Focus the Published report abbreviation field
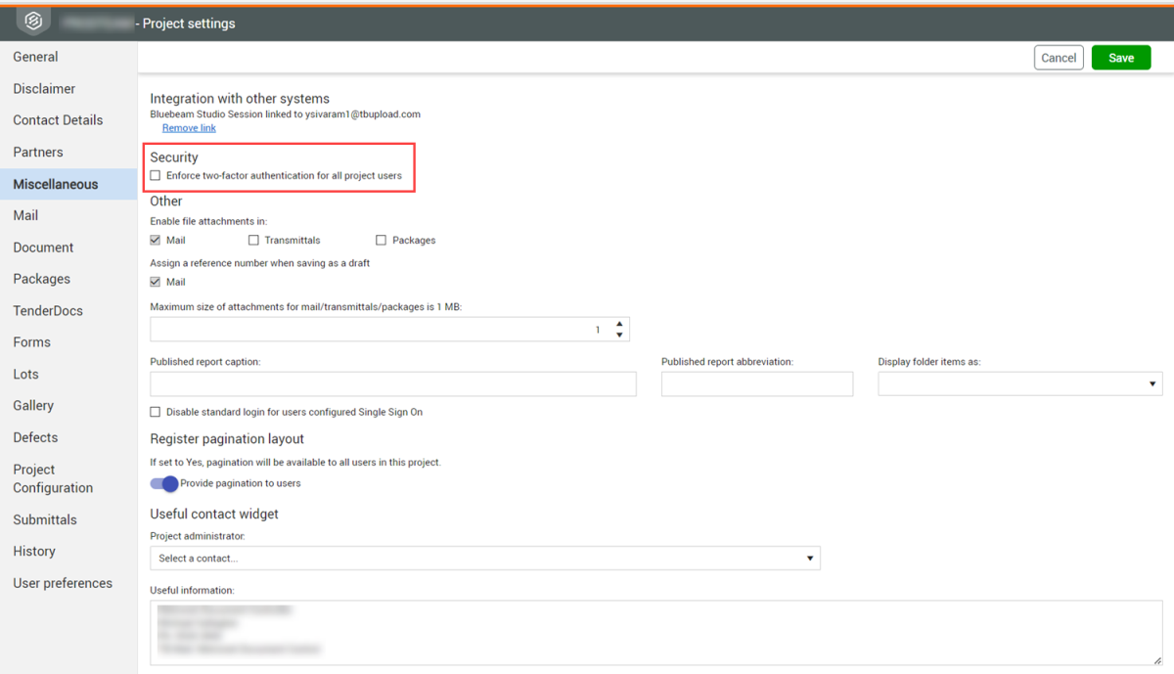Screen dimensions: 1174x674 pyautogui.click(x=756, y=384)
